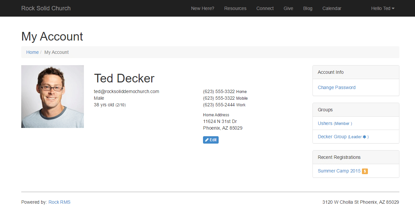Go to Resources in the navbar
This screenshot has width=415, height=218.
(235, 8)
